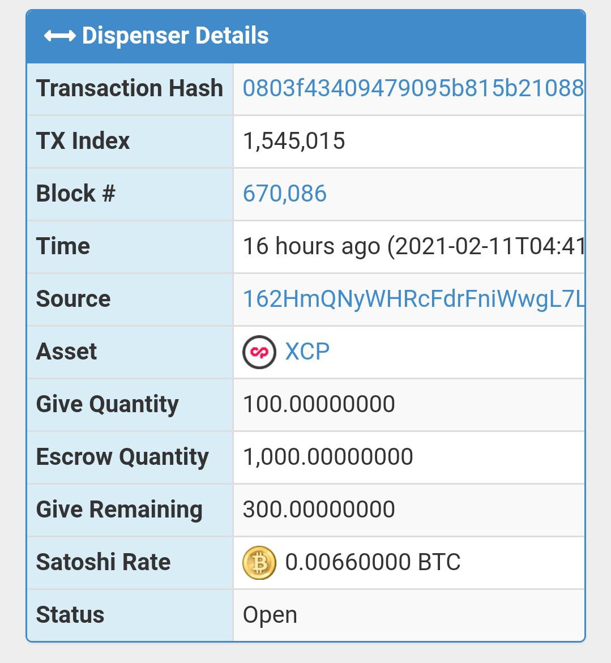The height and width of the screenshot is (663, 611).
Task: Click the Escrow Quantity row label
Action: point(123,457)
